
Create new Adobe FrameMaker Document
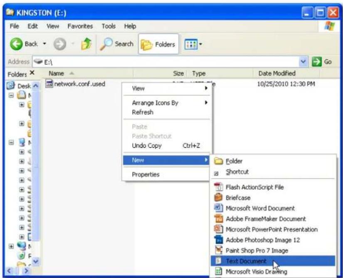coord(273,219)
